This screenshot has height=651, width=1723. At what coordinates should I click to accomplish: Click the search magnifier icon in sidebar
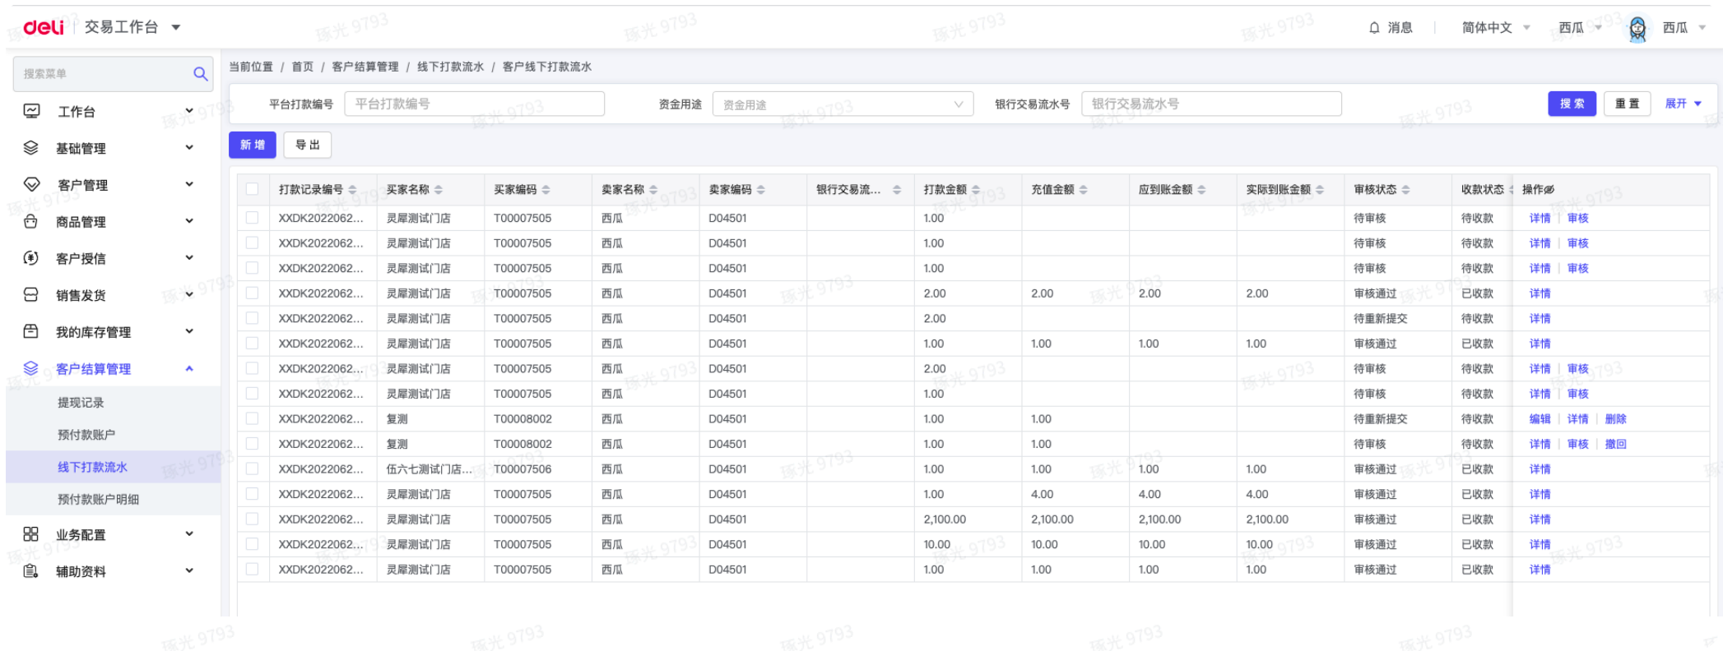[x=200, y=74]
